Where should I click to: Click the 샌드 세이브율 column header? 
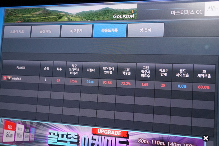click(182, 73)
